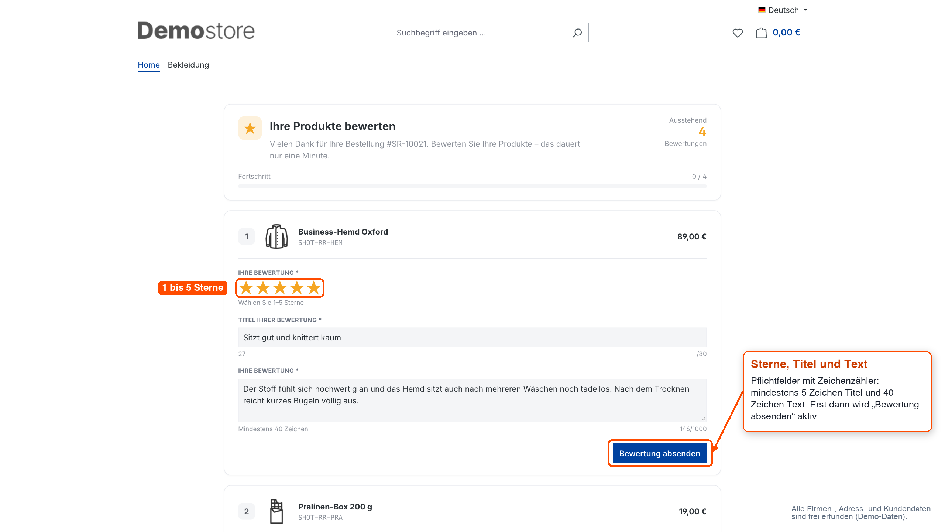
Task: Click the Bewertung absenden button
Action: tap(659, 453)
